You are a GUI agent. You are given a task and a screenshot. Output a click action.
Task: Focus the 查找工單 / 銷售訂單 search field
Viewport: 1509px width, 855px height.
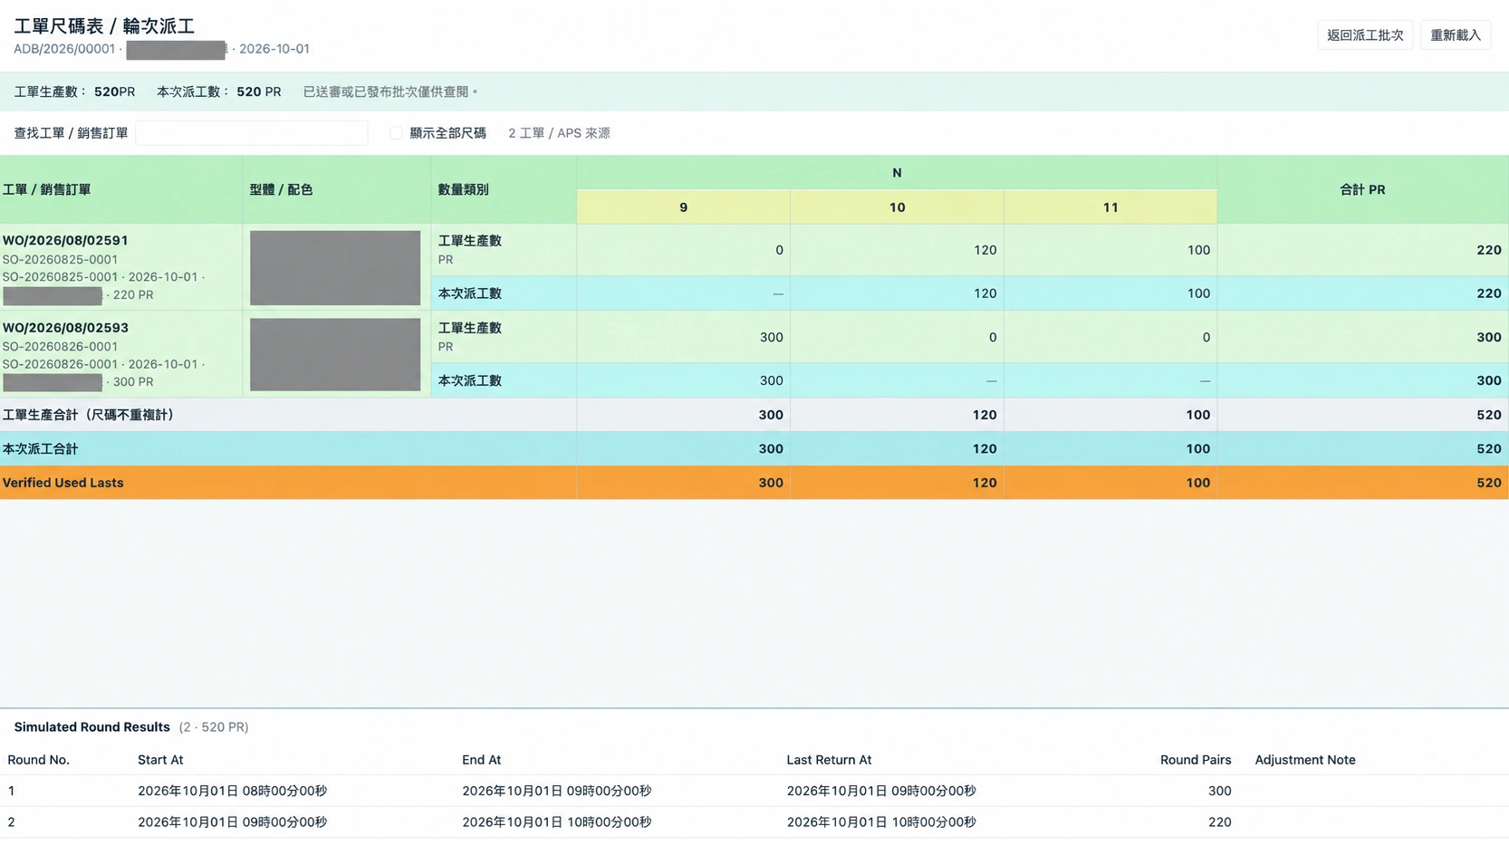(x=252, y=133)
